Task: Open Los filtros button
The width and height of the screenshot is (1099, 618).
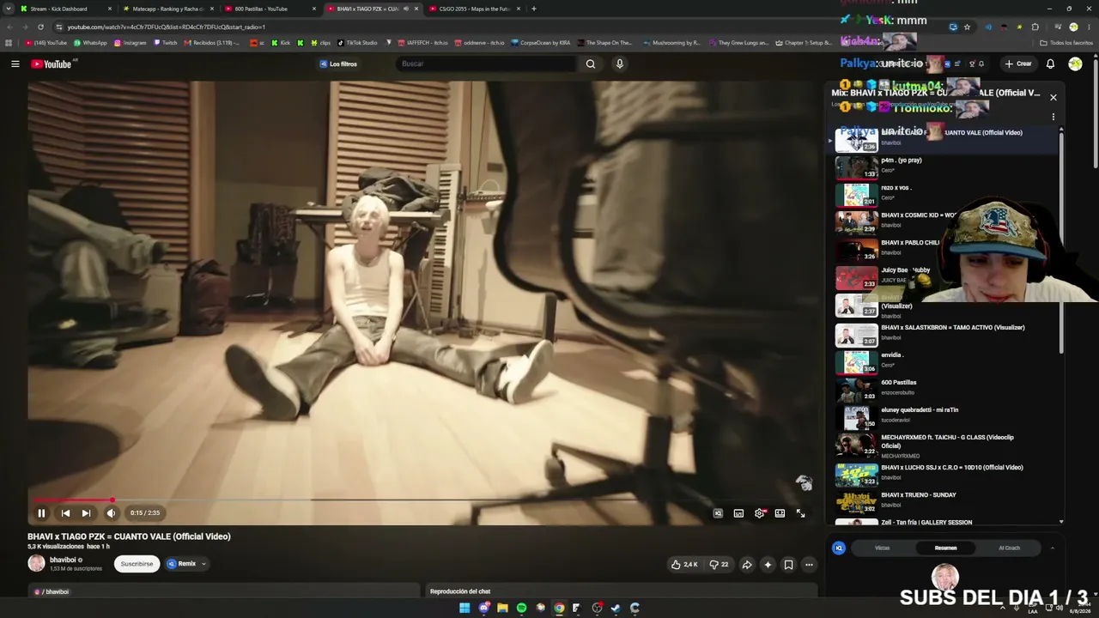Action: tap(338, 64)
